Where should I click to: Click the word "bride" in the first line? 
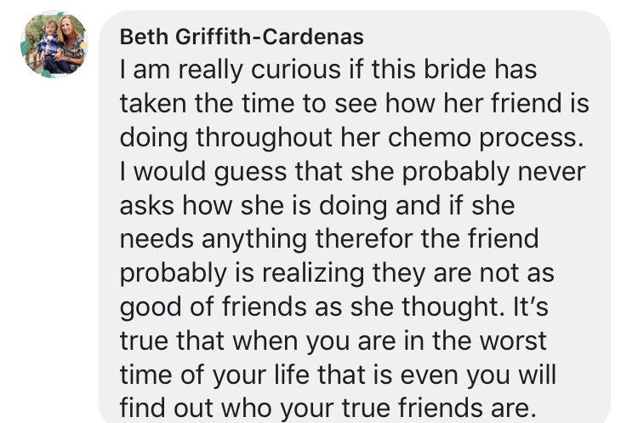click(455, 69)
